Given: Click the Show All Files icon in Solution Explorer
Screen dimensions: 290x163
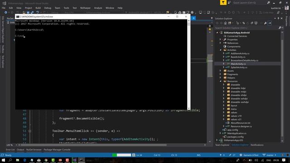Looking at the screenshot, I should click(256, 23).
